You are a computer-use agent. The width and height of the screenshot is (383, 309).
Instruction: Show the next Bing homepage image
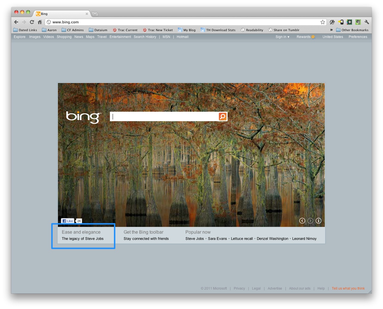pos(310,221)
